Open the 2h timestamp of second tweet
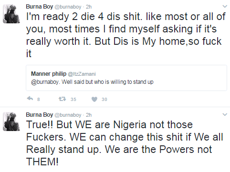 coord(89,115)
